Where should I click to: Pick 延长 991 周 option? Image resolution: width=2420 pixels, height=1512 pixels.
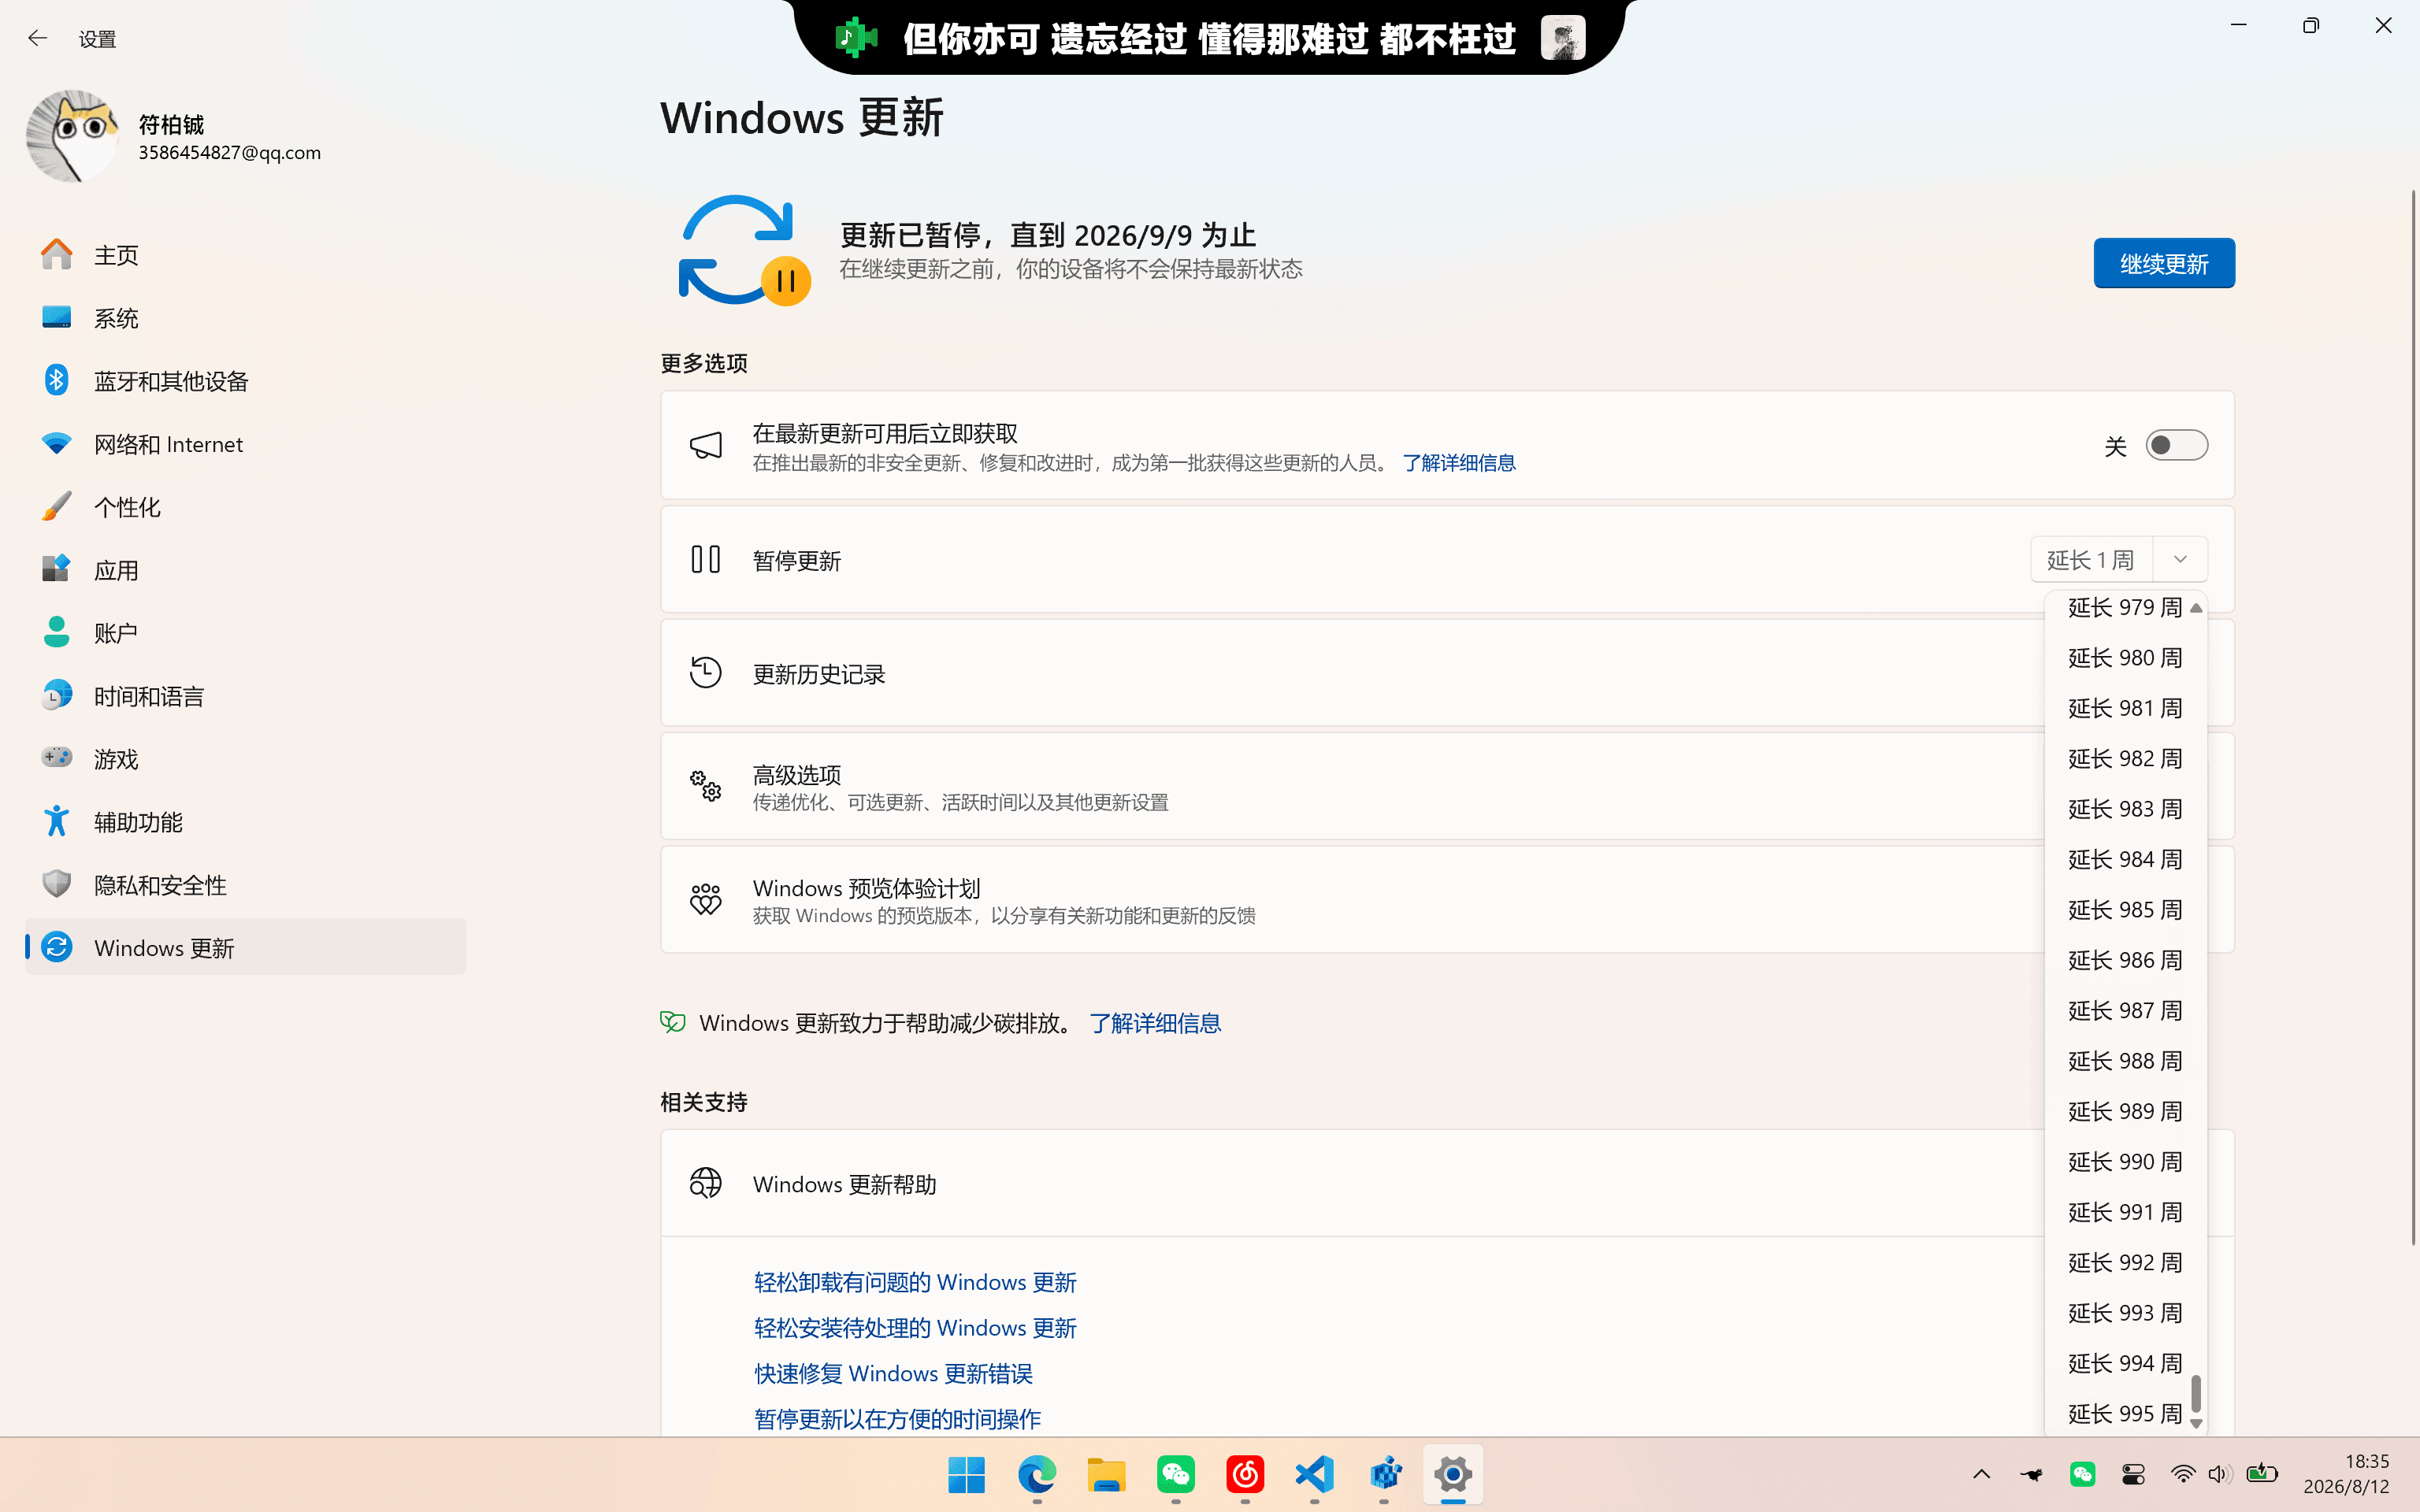[2124, 1212]
